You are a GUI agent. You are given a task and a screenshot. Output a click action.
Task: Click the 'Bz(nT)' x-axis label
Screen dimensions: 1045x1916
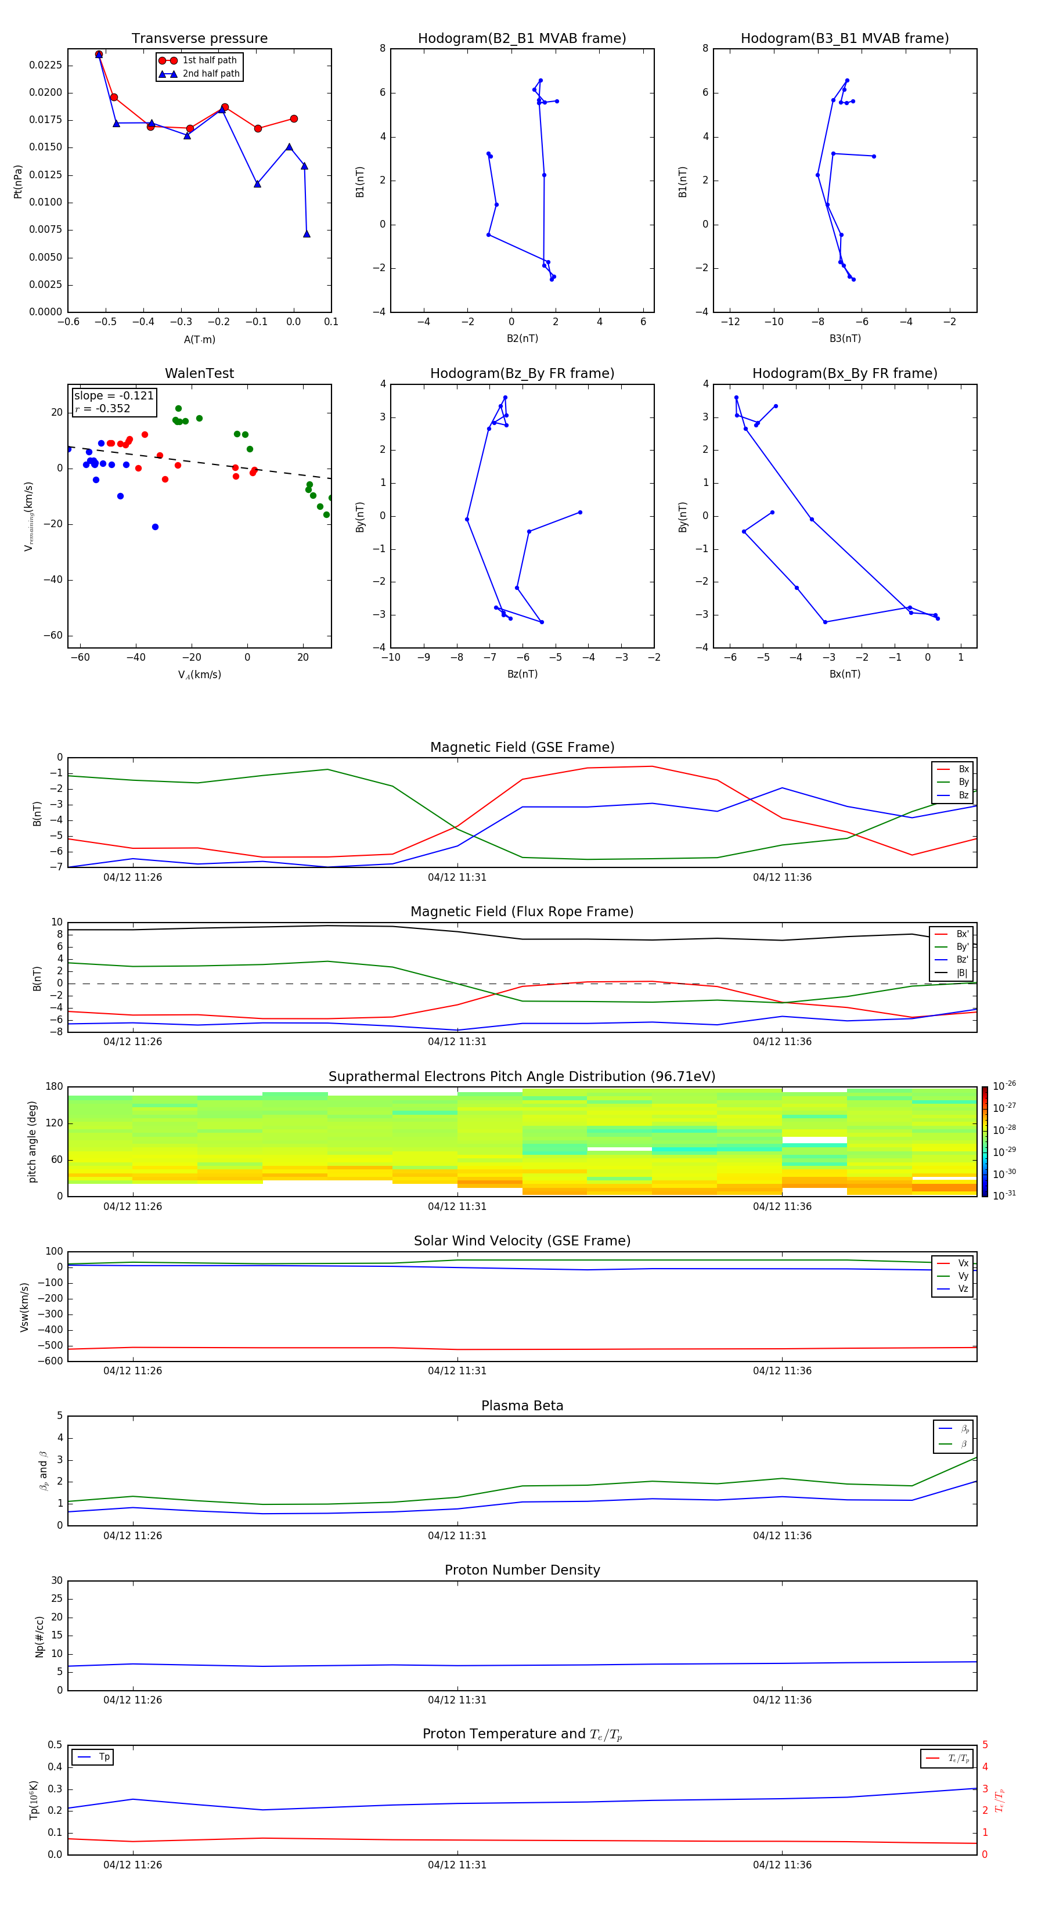coord(522,674)
